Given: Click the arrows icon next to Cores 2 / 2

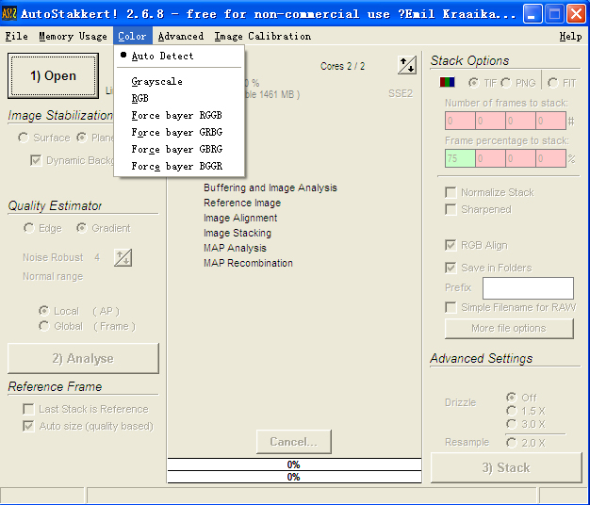Looking at the screenshot, I should [x=407, y=65].
